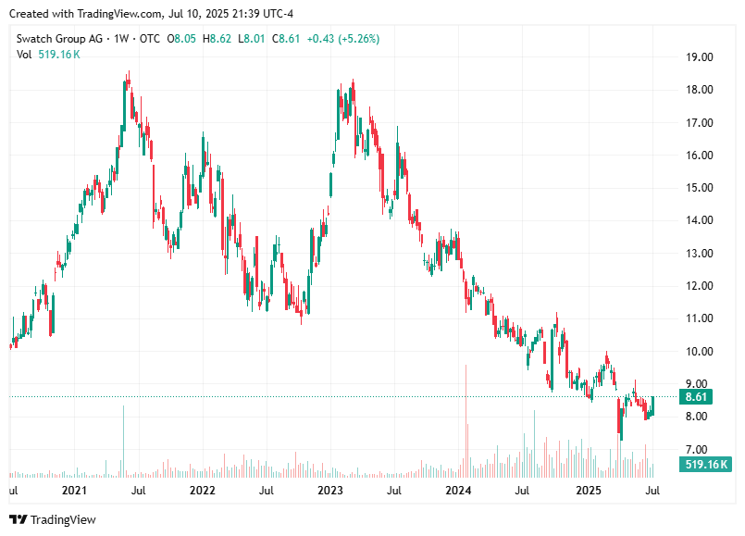This screenshot has width=745, height=536.
Task: Click the 2024 label on time axis
Action: coord(458,491)
